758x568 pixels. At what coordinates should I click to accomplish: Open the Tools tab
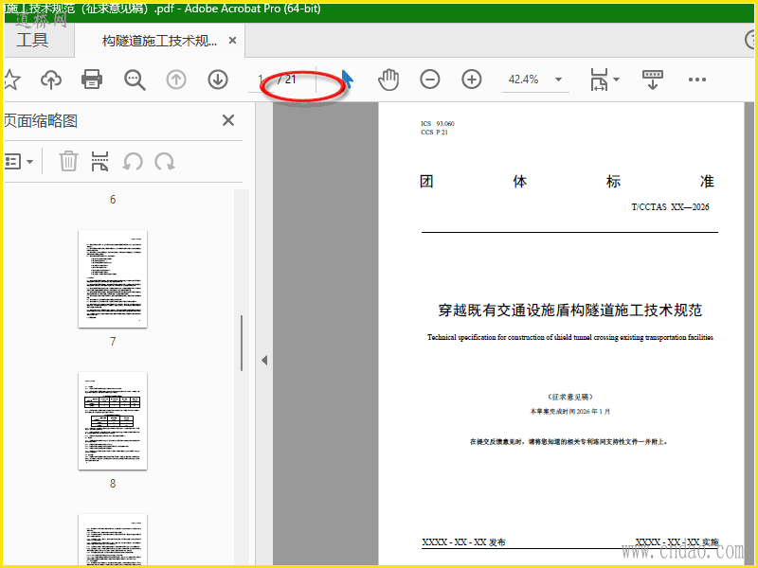coord(32,40)
